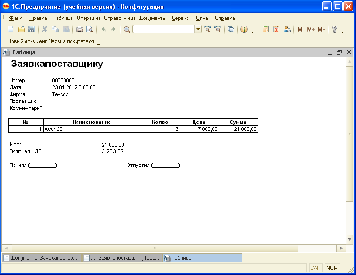Select the VAT value 3 203,37
The image size is (356, 275).
[x=113, y=151]
